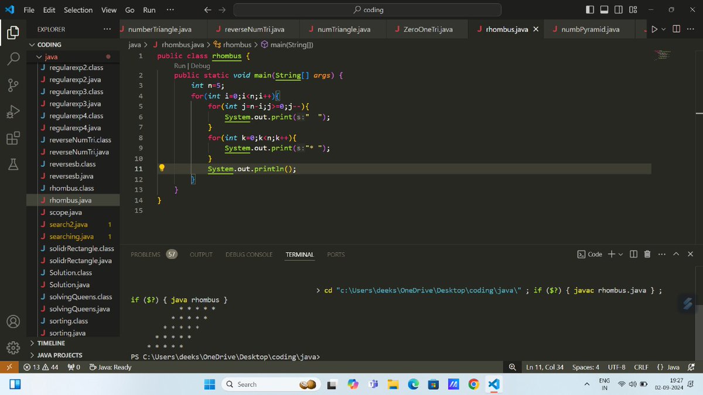Image resolution: width=703 pixels, height=395 pixels.
Task: Open the DEBUG CONSOLE panel tab
Action: [249, 254]
